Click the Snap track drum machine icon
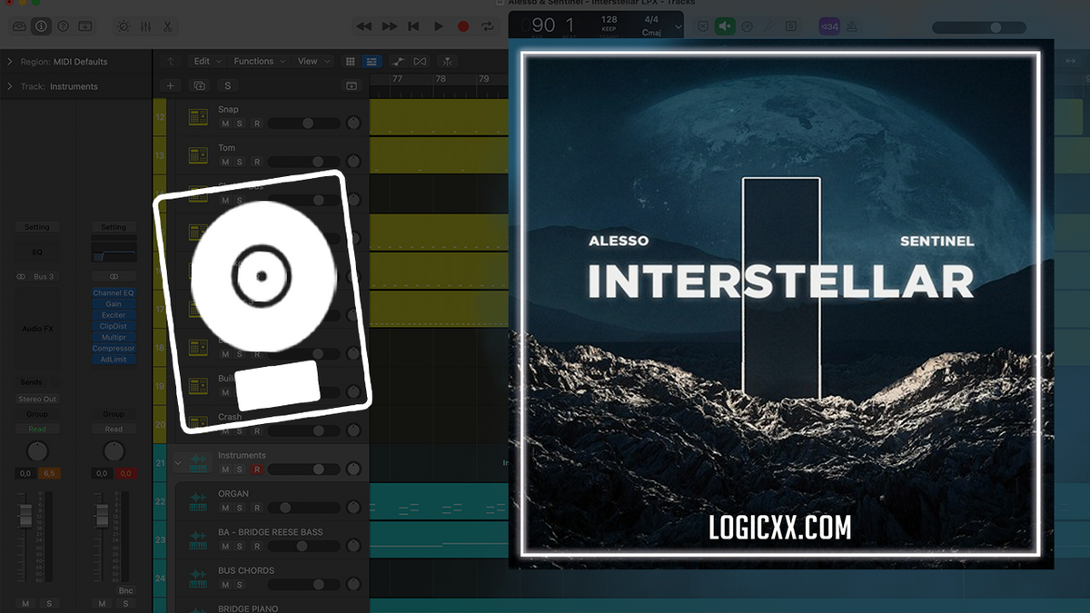The height and width of the screenshot is (613, 1090). [x=198, y=117]
